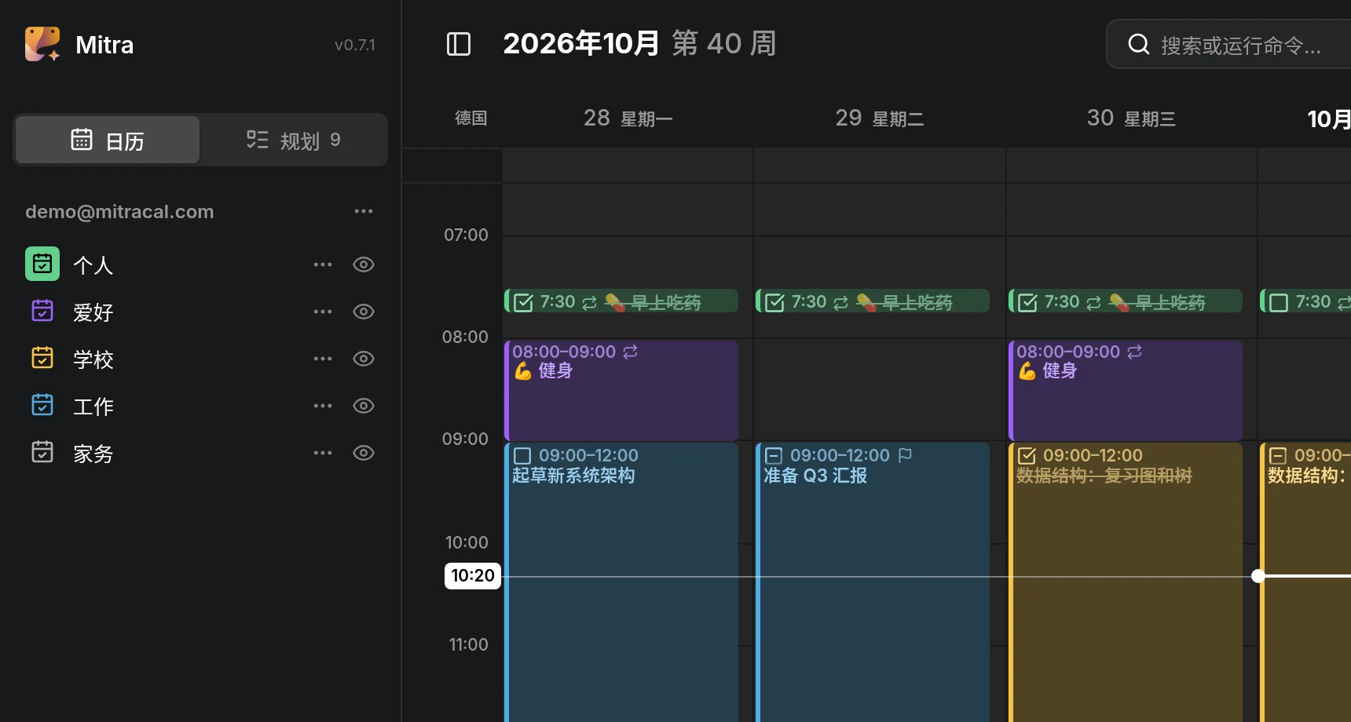Click repeat icon on Monday's 早上吃药
This screenshot has height=722, width=1351.
(589, 302)
